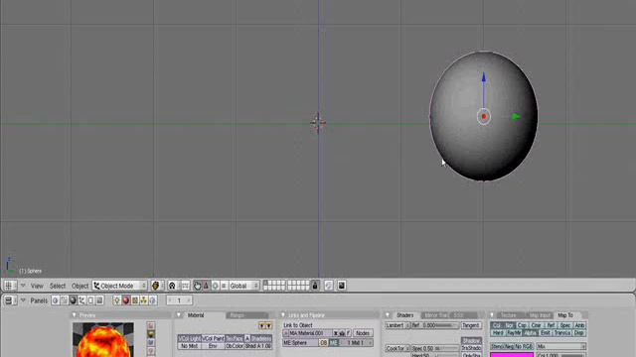Viewport: 636px width, 357px height.
Task: Click the Nodes button
Action: (x=363, y=333)
